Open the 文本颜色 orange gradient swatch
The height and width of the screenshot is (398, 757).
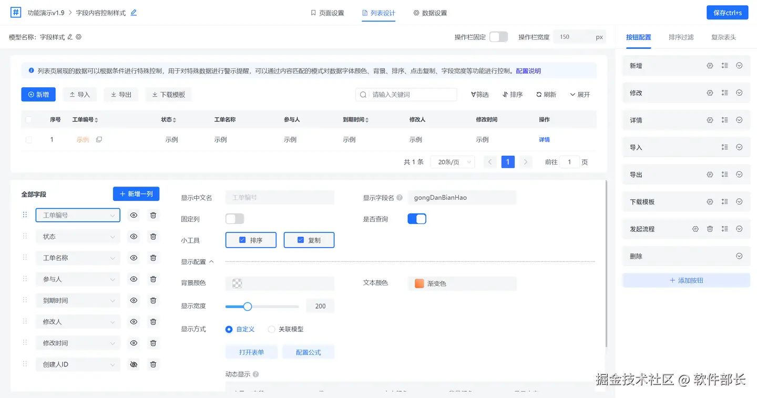[x=419, y=283]
